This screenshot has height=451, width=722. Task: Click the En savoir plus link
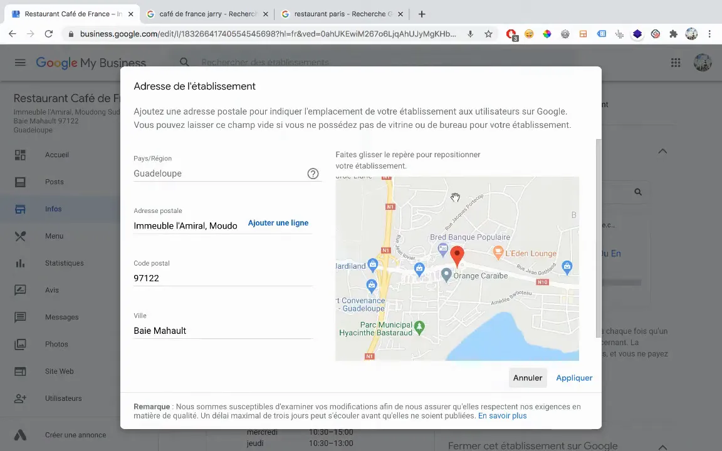click(503, 415)
